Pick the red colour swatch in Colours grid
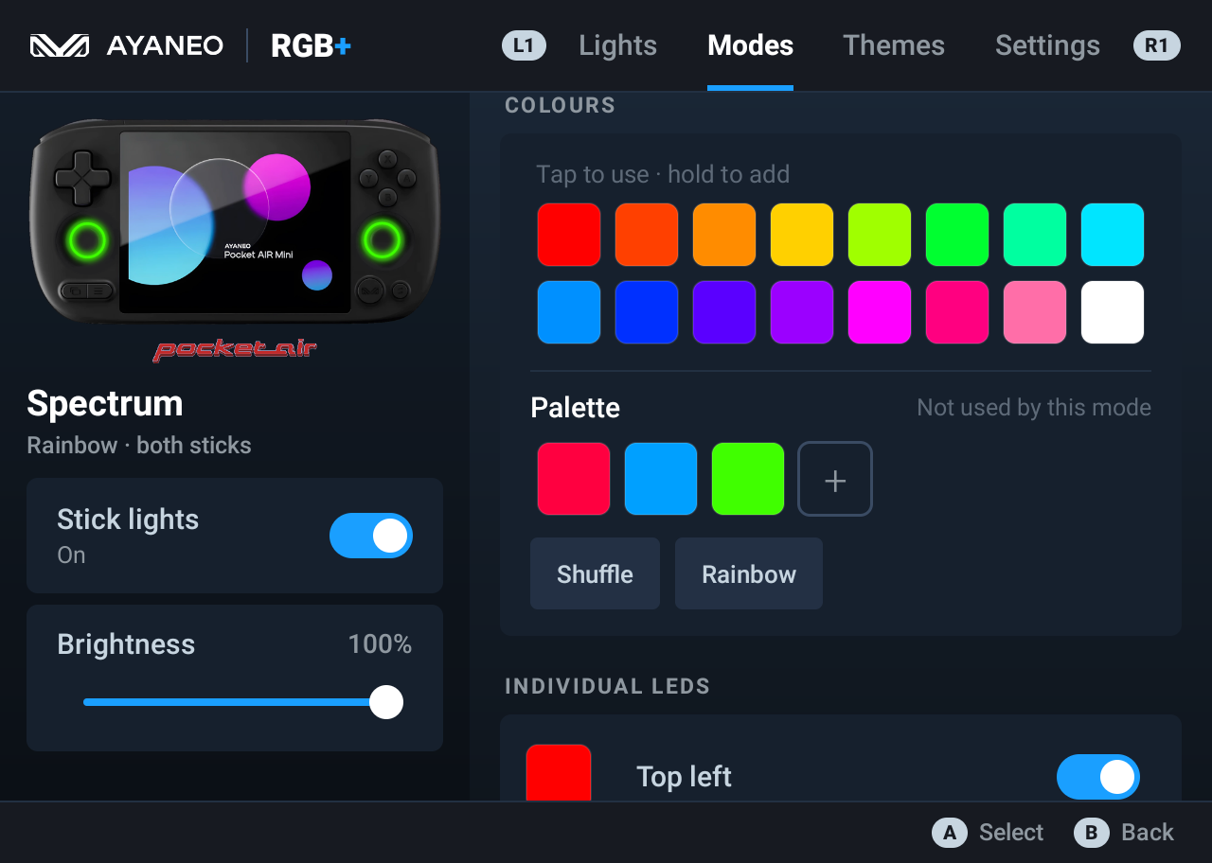Viewport: 1212px width, 863px height. [x=569, y=235]
